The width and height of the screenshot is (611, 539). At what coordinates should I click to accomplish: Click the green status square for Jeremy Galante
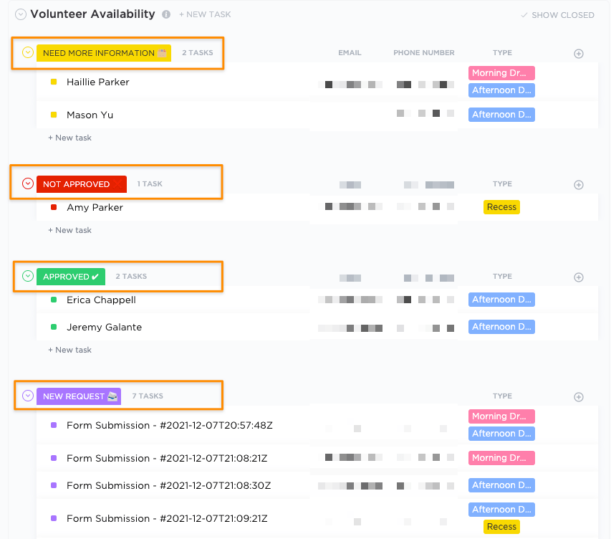tap(54, 328)
